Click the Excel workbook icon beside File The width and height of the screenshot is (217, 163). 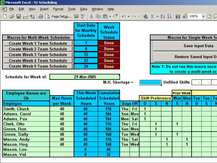pos(4,9)
